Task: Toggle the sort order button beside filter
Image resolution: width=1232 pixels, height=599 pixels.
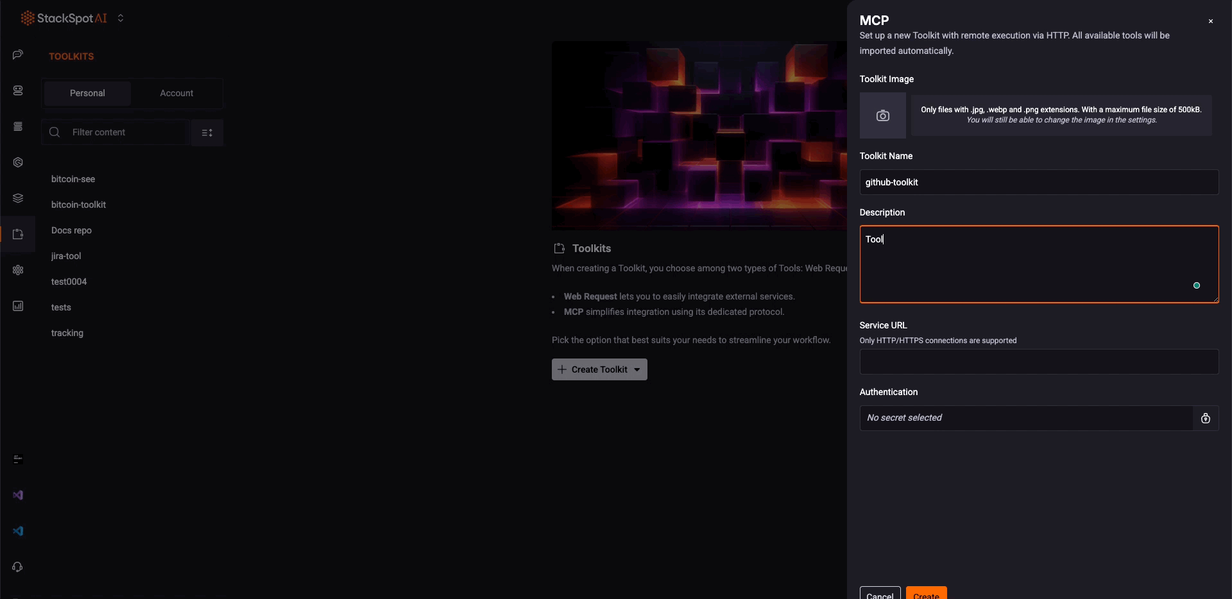Action: point(207,133)
